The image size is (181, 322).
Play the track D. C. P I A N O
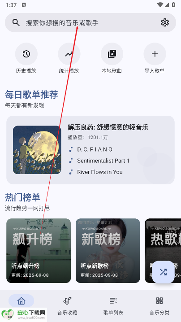tap(95, 149)
